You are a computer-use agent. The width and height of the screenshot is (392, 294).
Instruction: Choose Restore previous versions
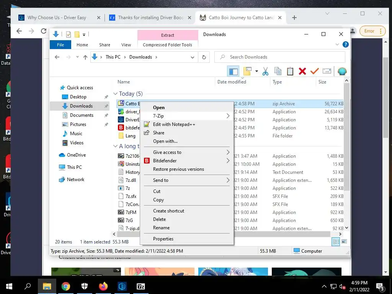click(x=187, y=169)
